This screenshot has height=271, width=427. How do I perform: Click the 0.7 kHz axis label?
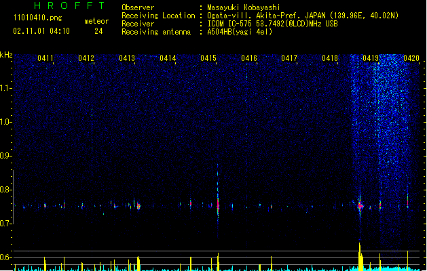6,224
